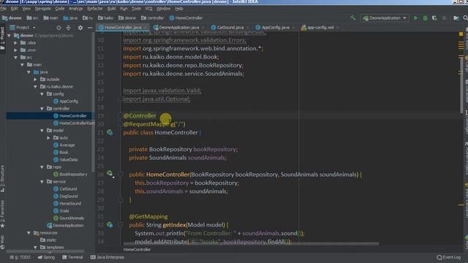
Task: Open the DeoneApplication run configuration dropdown
Action: pos(385,18)
